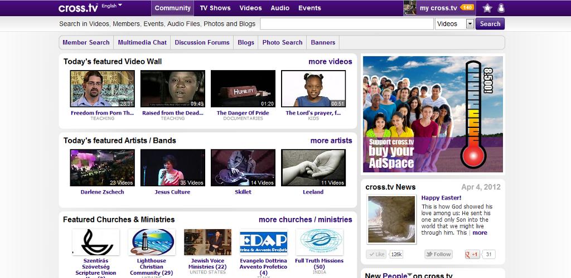Image resolution: width=571 pixels, height=278 pixels.
Task: Open Multimedia Chat
Action: 142,42
